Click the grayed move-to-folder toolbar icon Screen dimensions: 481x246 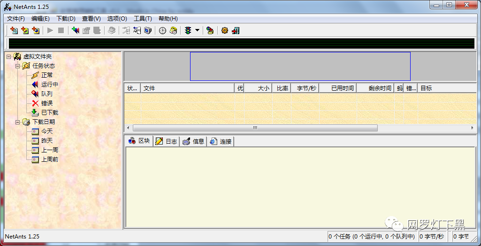pos(126,30)
